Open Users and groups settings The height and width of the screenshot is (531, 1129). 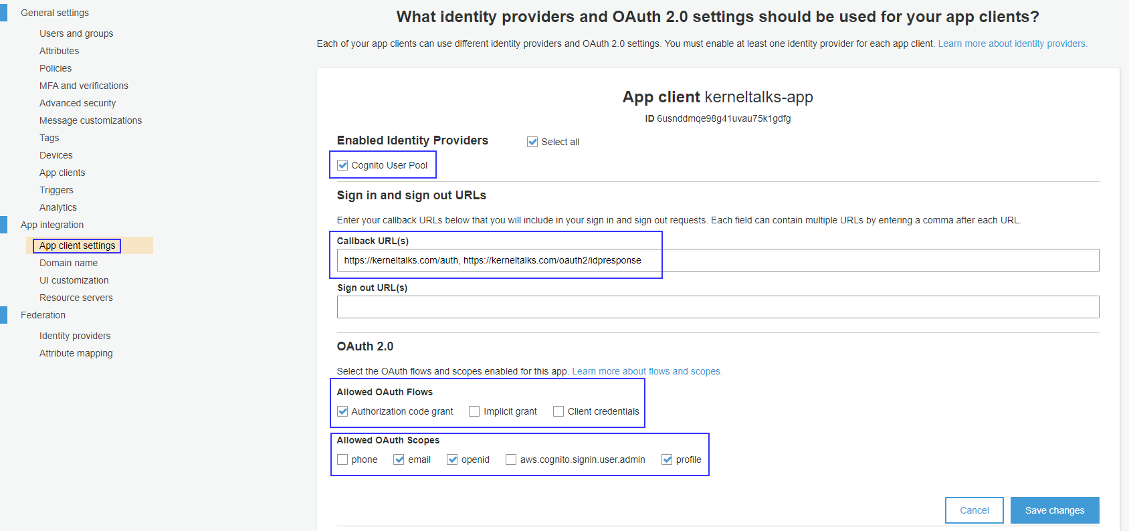tap(76, 33)
